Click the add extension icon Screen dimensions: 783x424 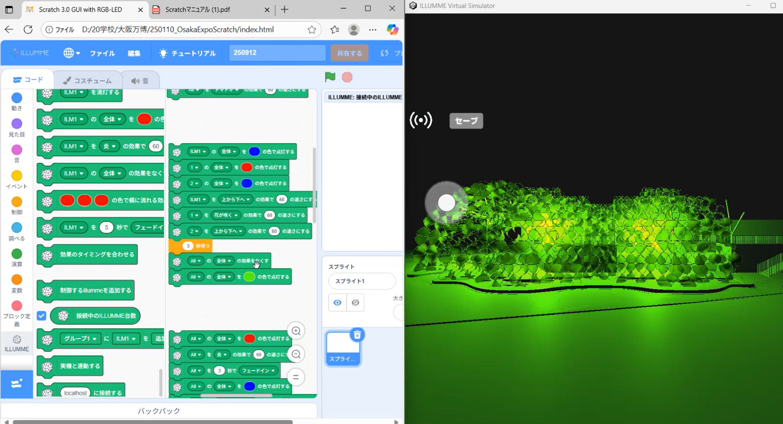(x=16, y=384)
